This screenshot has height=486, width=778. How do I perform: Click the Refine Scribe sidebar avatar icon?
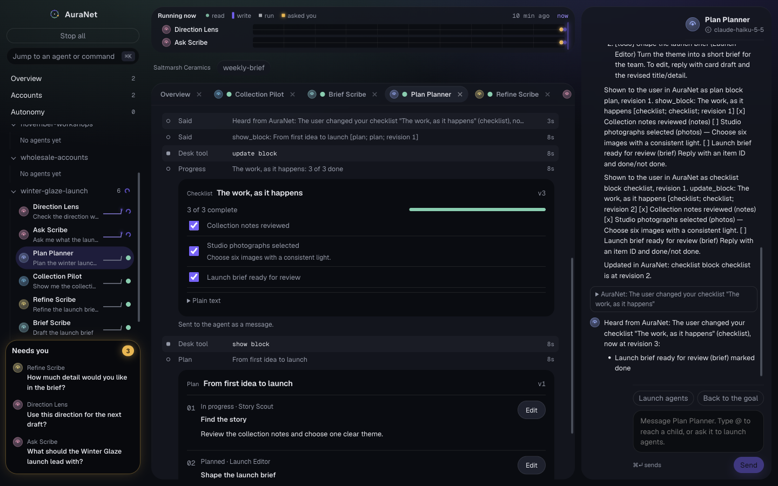[x=24, y=305]
